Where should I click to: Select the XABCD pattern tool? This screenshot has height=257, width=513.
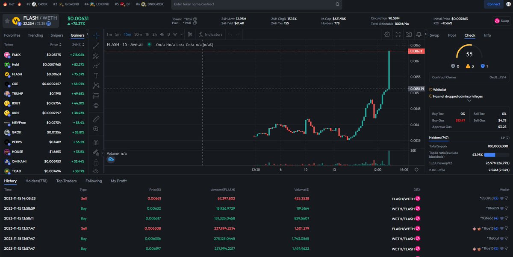pyautogui.click(x=96, y=86)
